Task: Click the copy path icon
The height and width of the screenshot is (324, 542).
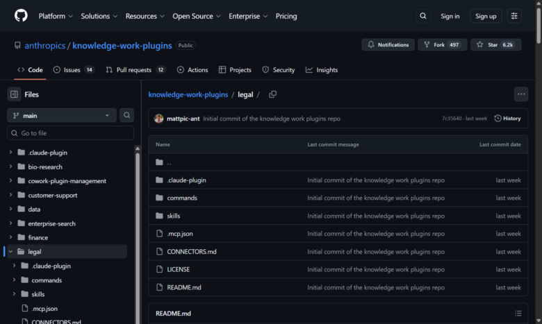Action: [x=272, y=94]
